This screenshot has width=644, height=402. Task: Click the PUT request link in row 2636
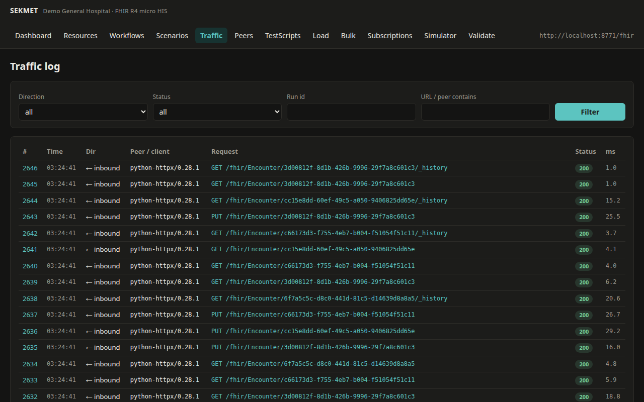(x=313, y=331)
